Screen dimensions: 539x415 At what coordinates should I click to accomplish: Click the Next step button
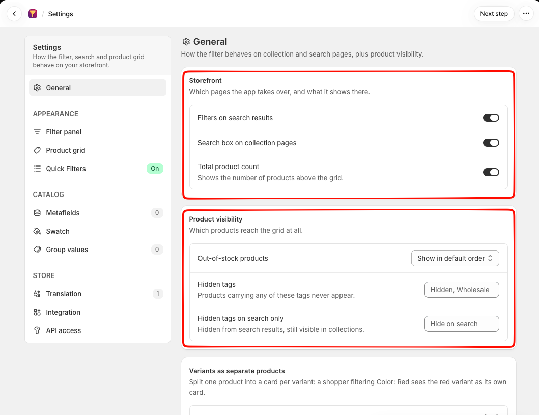click(494, 14)
